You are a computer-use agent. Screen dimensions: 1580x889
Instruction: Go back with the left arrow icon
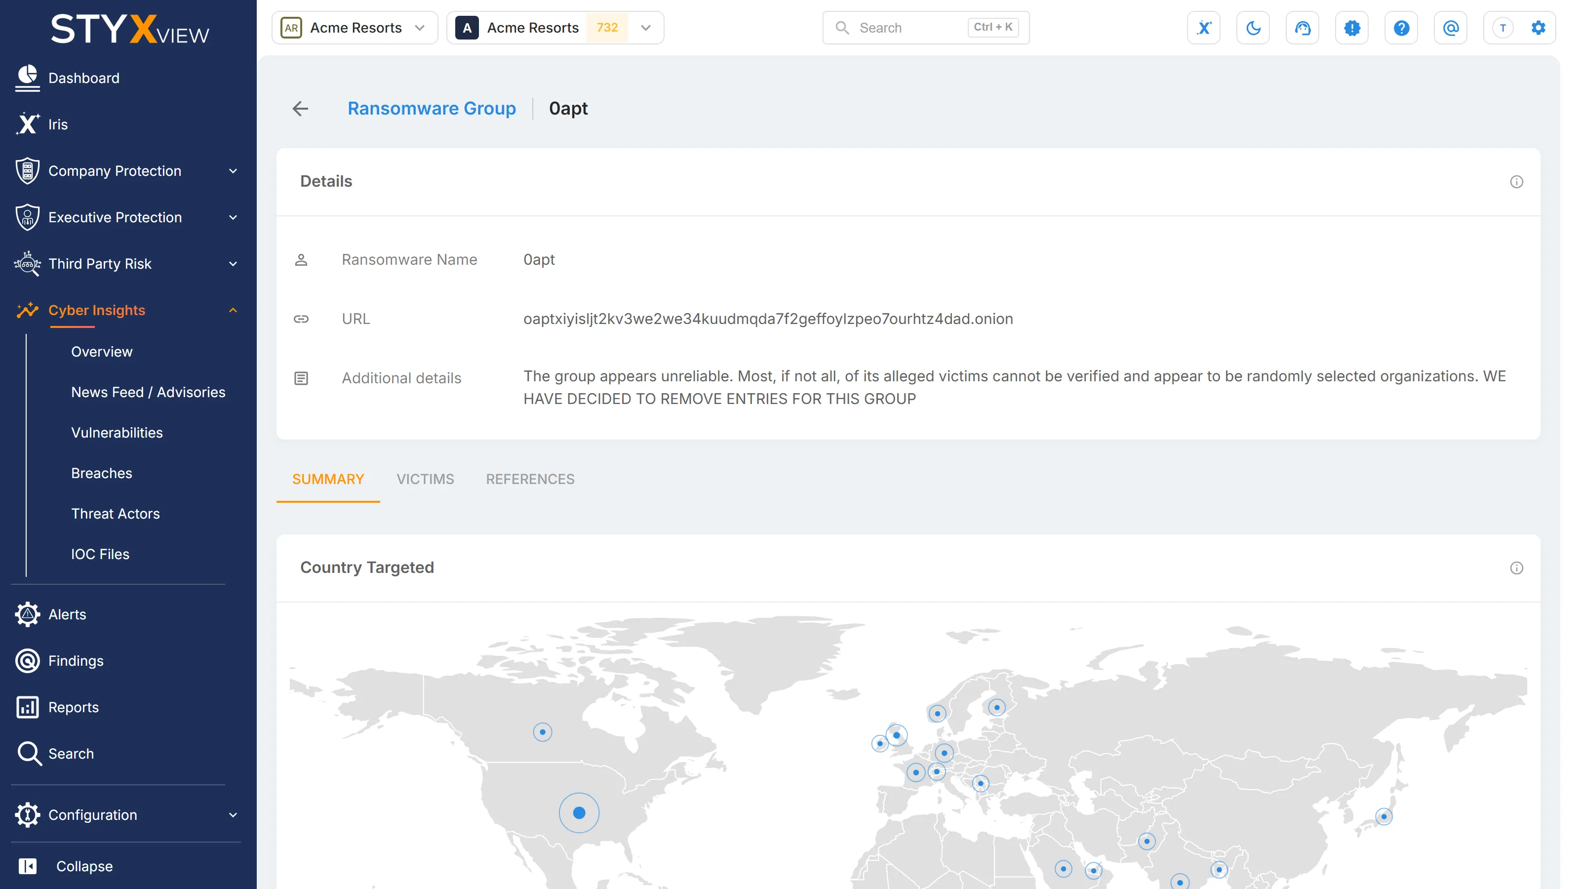[x=300, y=109]
